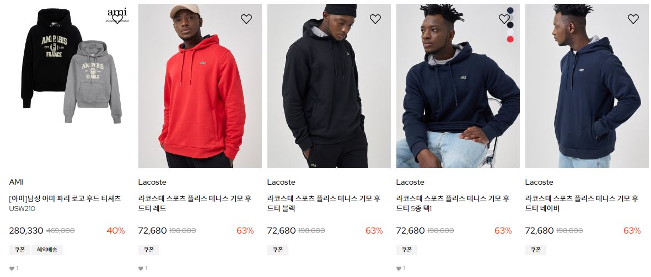The image size is (651, 277).
Task: Click Lacoste brand above 5종 택1 item
Action: point(410,182)
